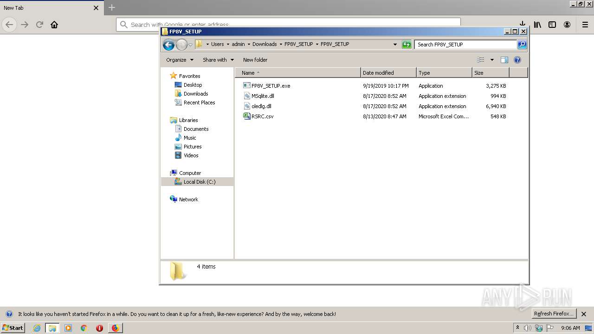Screen dimensions: 594x334
Task: Click Firefox reload button
Action: click(40, 25)
